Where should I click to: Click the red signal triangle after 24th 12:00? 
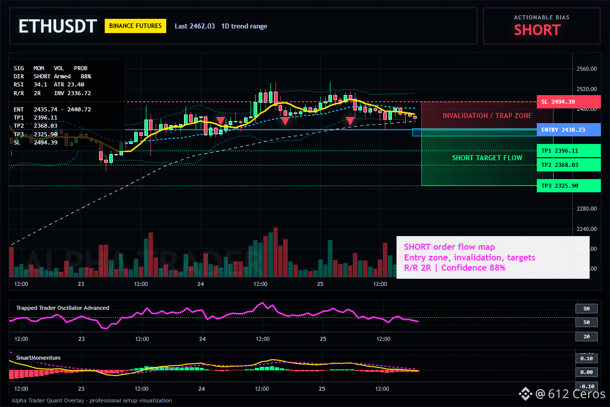pos(285,121)
